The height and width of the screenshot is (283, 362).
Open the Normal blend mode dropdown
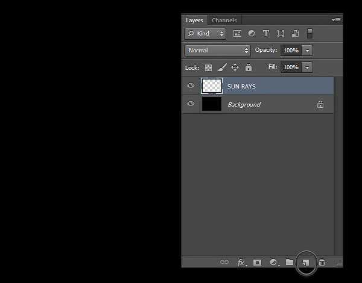click(217, 51)
